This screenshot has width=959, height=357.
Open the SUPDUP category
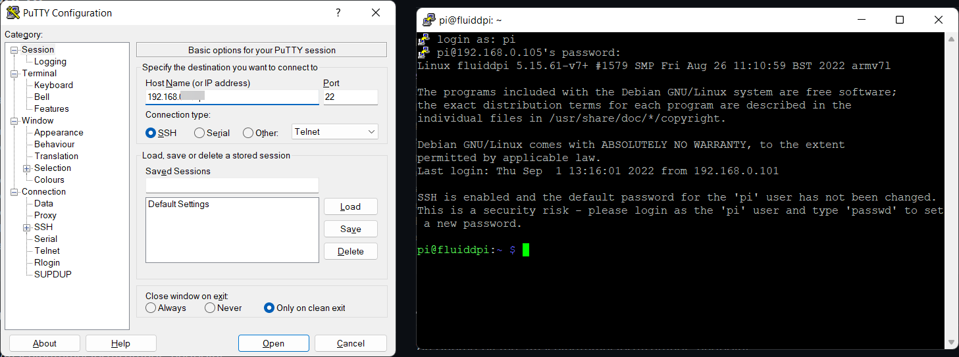click(x=53, y=274)
